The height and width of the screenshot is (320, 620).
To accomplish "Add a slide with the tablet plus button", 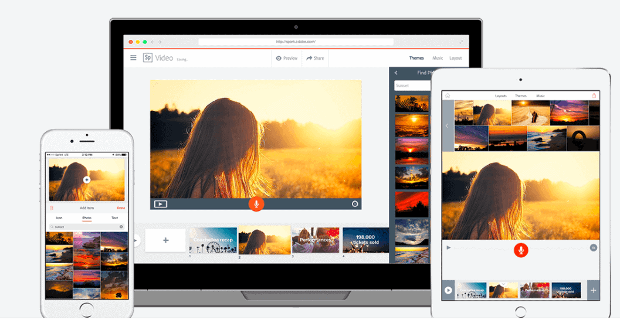I will tap(593, 290).
